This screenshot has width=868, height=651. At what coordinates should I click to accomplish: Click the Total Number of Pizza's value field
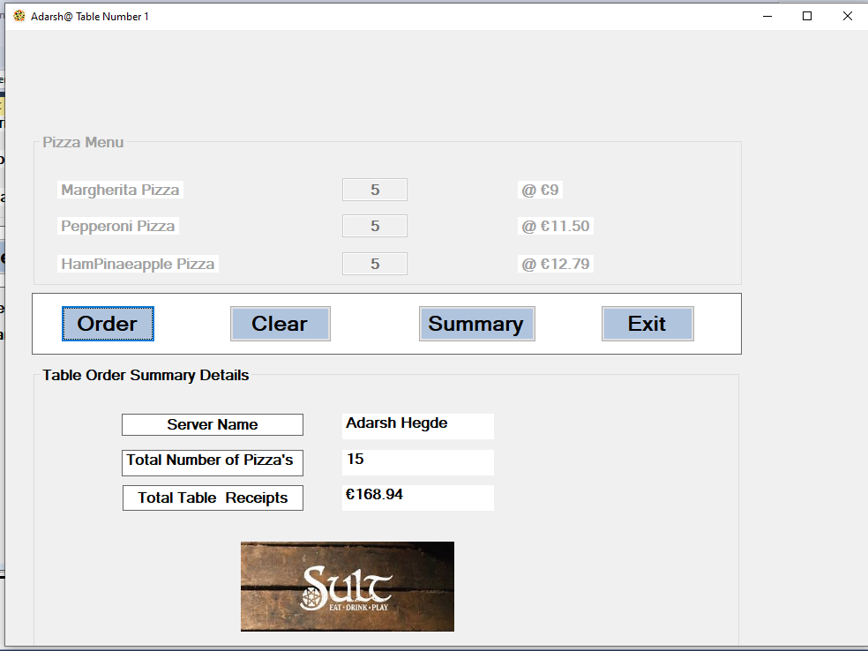417,461
